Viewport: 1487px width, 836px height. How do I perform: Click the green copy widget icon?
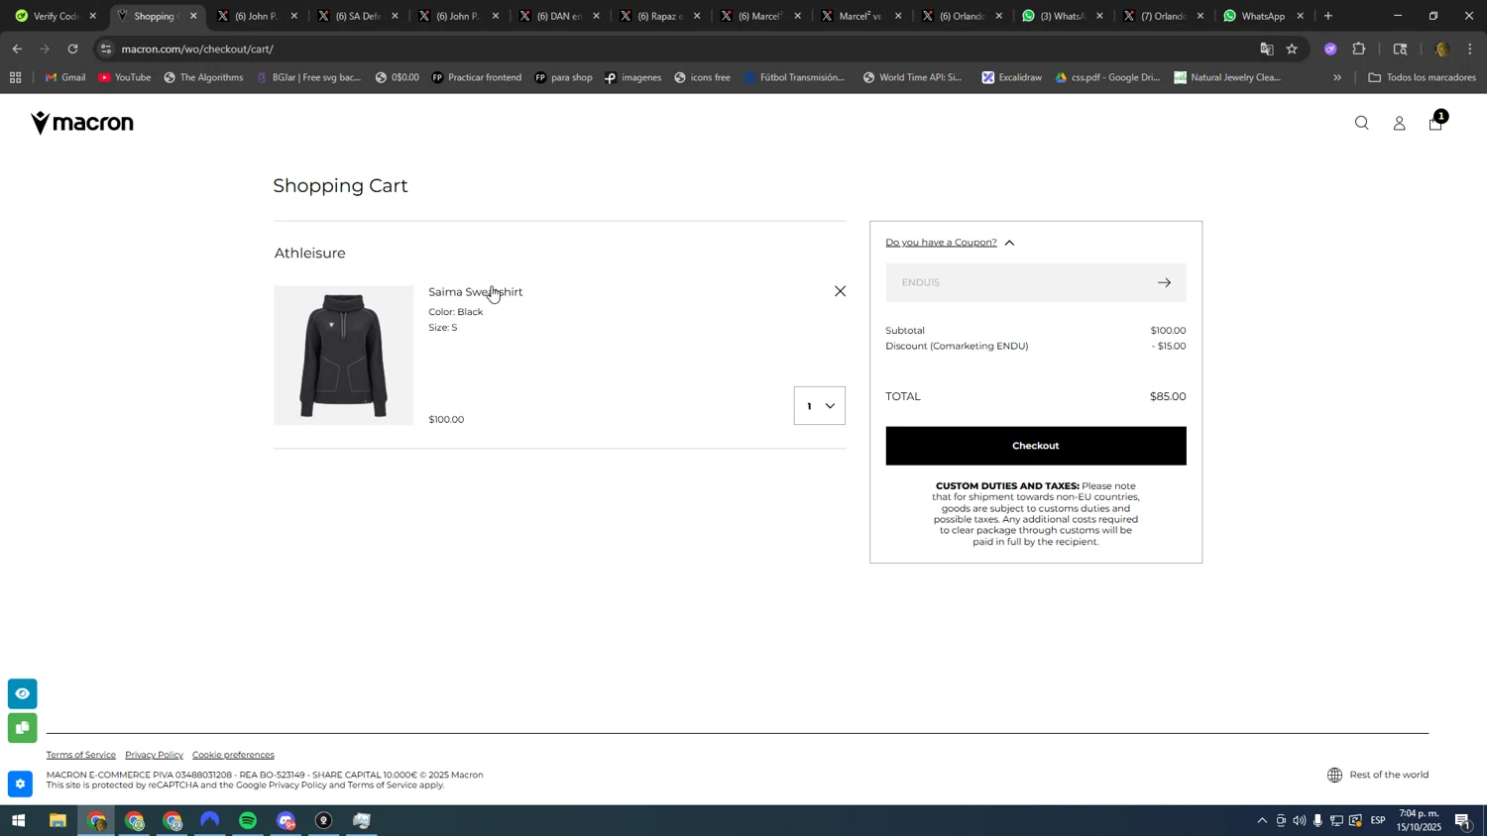(x=22, y=728)
